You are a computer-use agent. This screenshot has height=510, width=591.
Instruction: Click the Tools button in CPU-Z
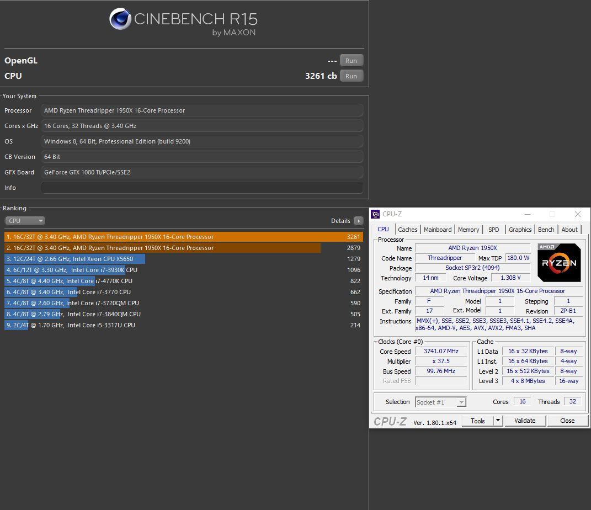point(477,421)
